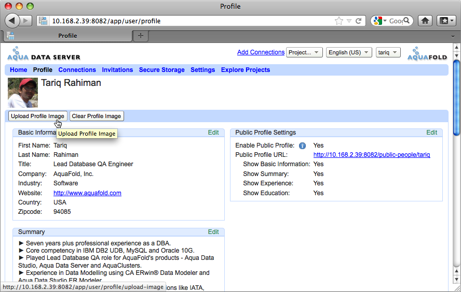The height and width of the screenshot is (292, 461).
Task: Click the Show Education: label
Action: 266,193
